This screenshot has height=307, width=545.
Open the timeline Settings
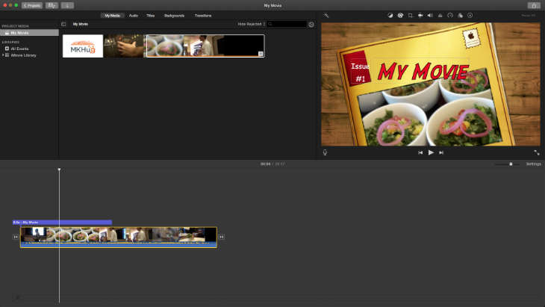[x=533, y=164]
